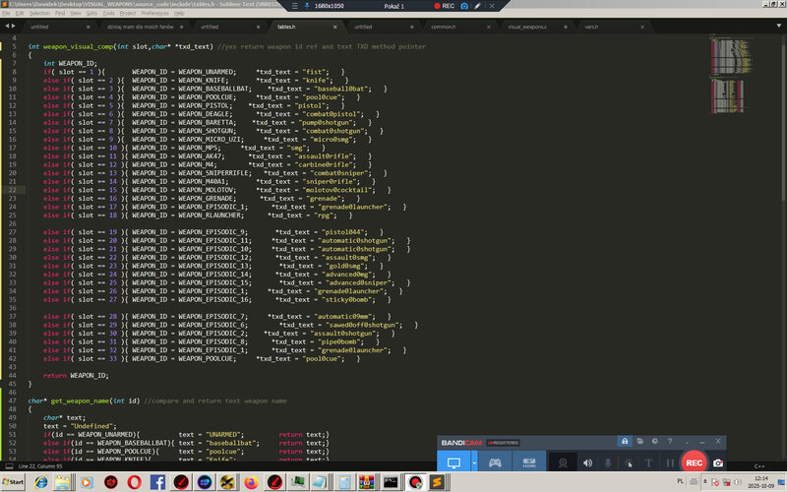The width and height of the screenshot is (787, 492).
Task: Switch to visual_weapons.c tab
Action: (x=527, y=28)
